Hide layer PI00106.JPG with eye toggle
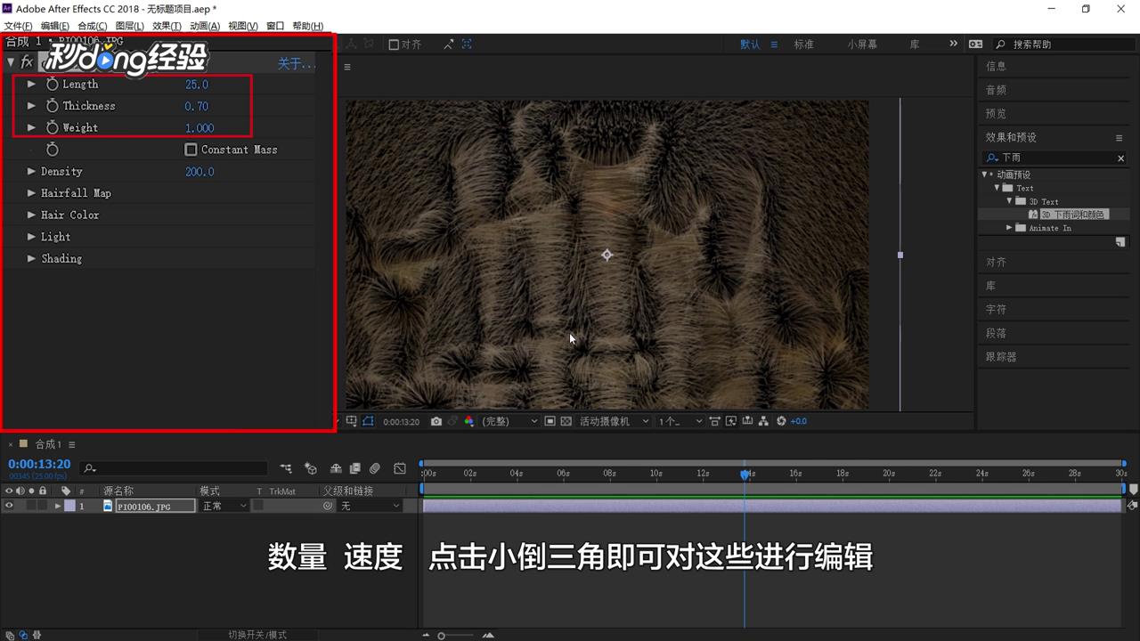1140x641 pixels. tap(9, 506)
